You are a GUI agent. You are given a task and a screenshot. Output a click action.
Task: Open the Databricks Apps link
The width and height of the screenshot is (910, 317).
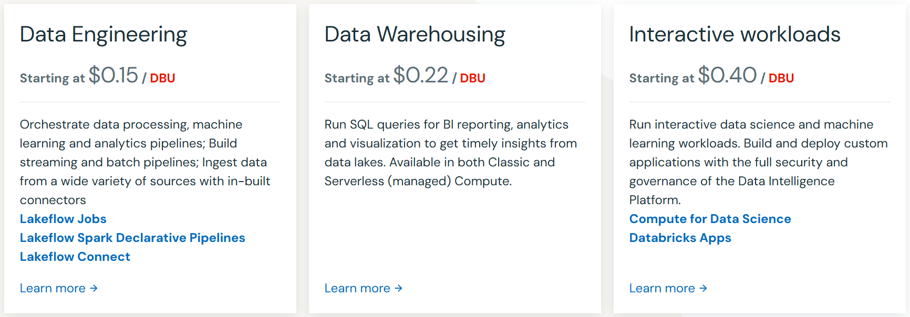coord(680,238)
